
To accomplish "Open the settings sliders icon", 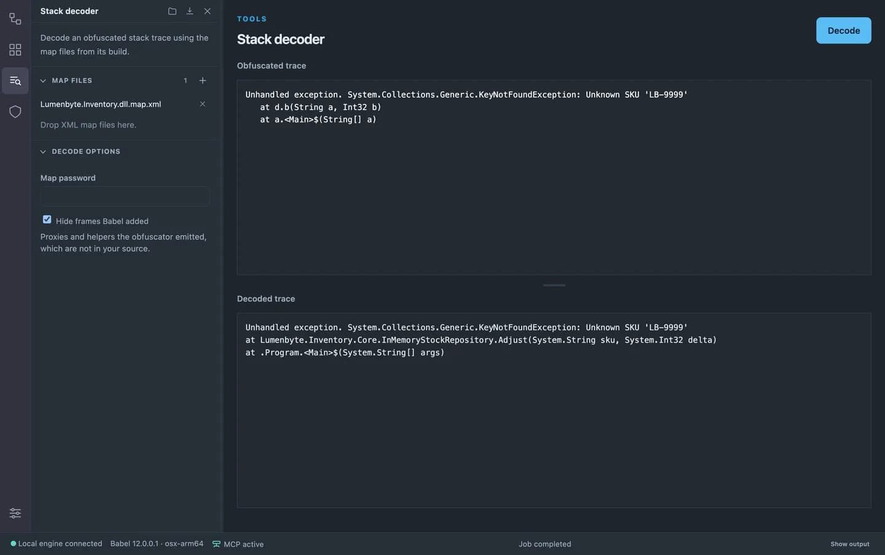I will click(x=15, y=513).
